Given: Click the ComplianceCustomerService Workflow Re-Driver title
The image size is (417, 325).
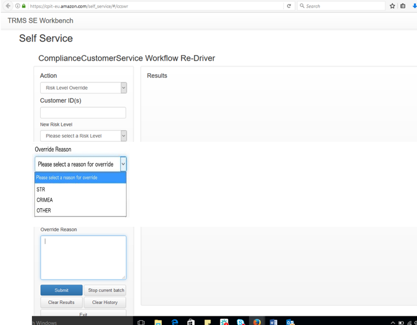Looking at the screenshot, I should (x=127, y=58).
